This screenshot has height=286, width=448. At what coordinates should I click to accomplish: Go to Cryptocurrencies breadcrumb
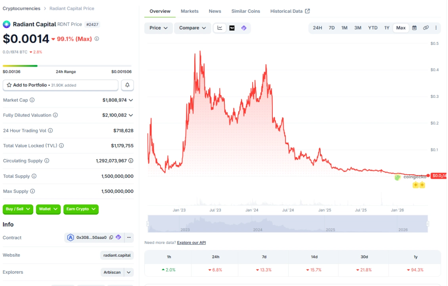[x=21, y=9]
